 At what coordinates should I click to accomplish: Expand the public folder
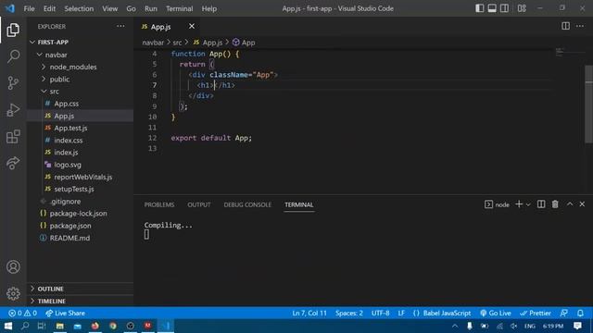80,80
